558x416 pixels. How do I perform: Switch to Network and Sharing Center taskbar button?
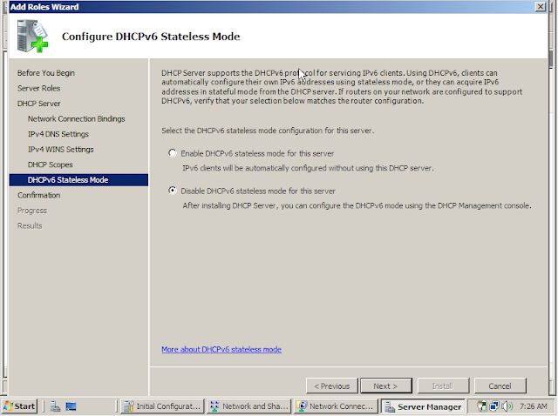click(248, 406)
